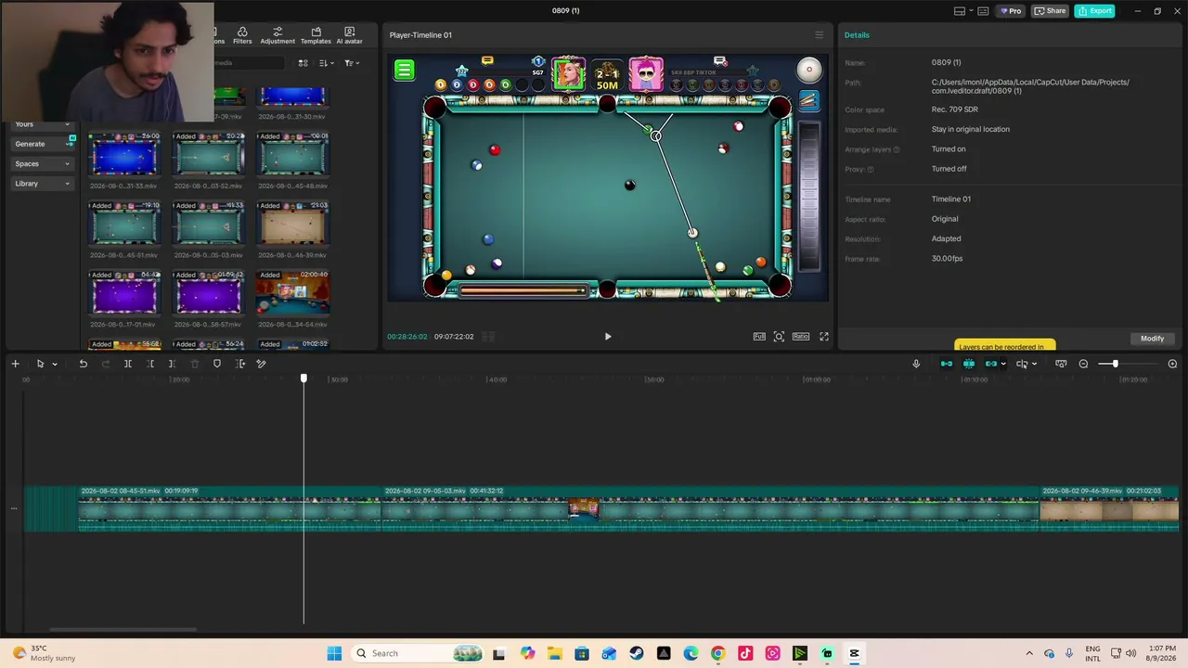1188x668 pixels.
Task: Open the Ratio setting in player
Action: (801, 337)
